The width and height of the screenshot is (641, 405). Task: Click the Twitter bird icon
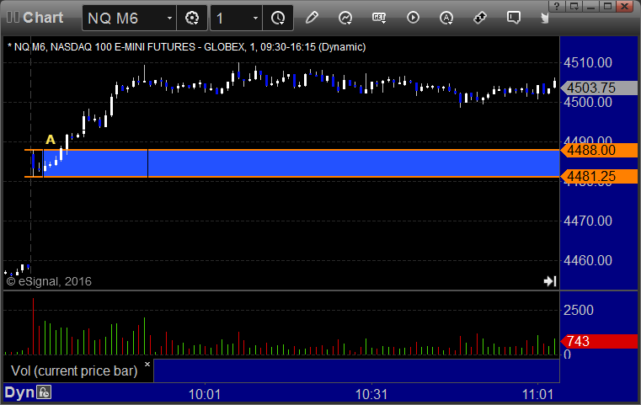coord(545,18)
